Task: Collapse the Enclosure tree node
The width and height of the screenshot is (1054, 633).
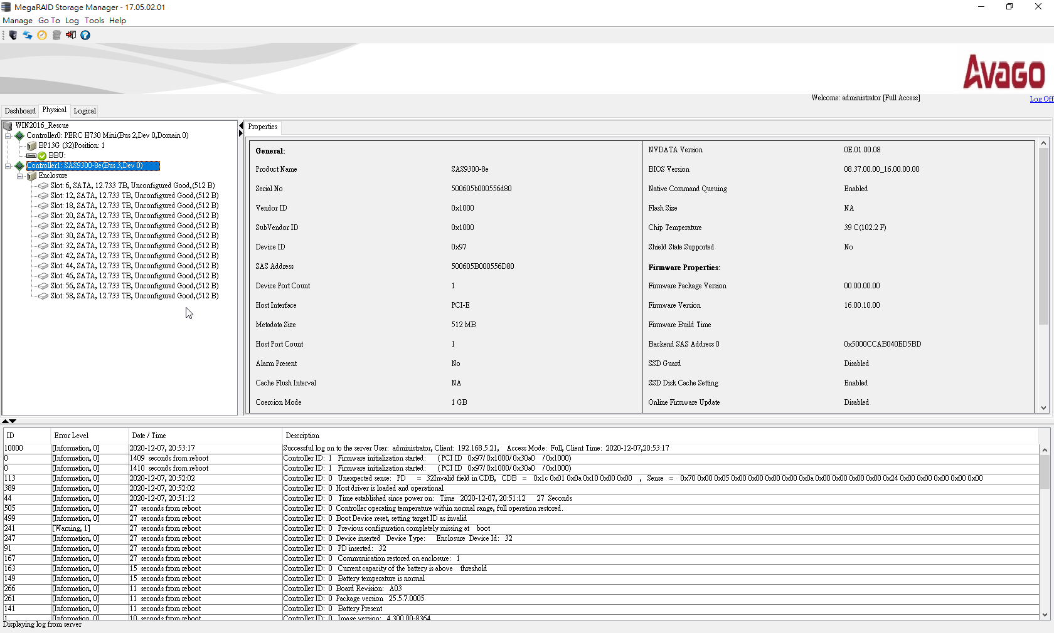Action: [x=20, y=176]
